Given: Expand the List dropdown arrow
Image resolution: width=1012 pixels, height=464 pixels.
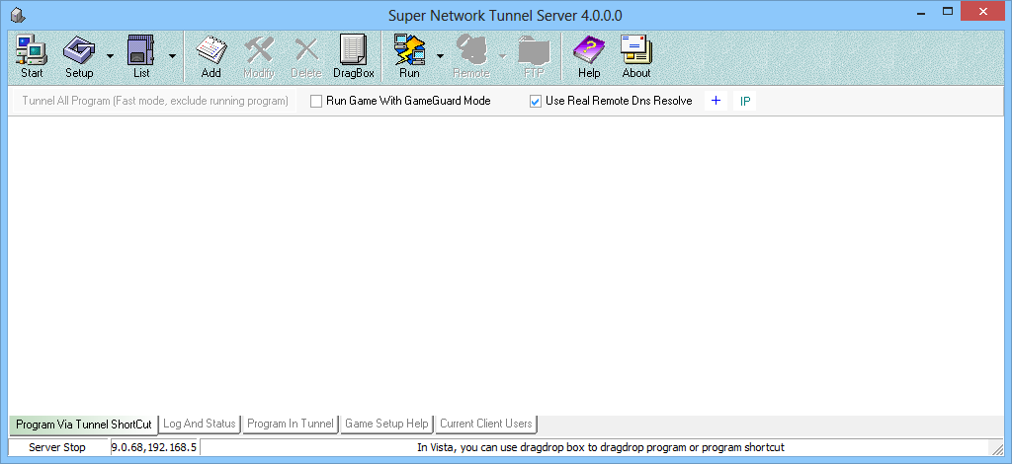Looking at the screenshot, I should (172, 56).
